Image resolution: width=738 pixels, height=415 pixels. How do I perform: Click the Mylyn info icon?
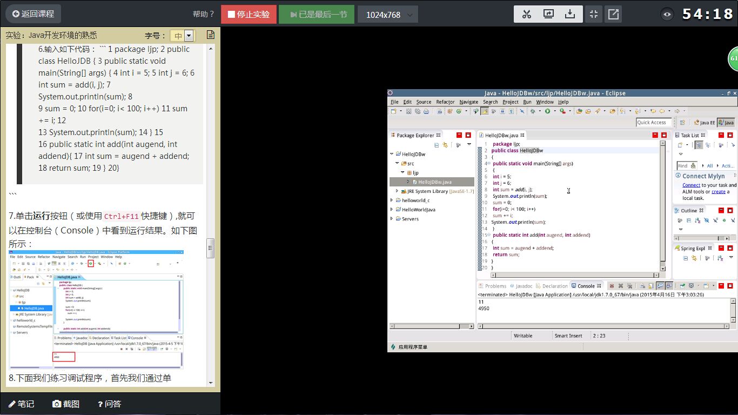coord(678,175)
